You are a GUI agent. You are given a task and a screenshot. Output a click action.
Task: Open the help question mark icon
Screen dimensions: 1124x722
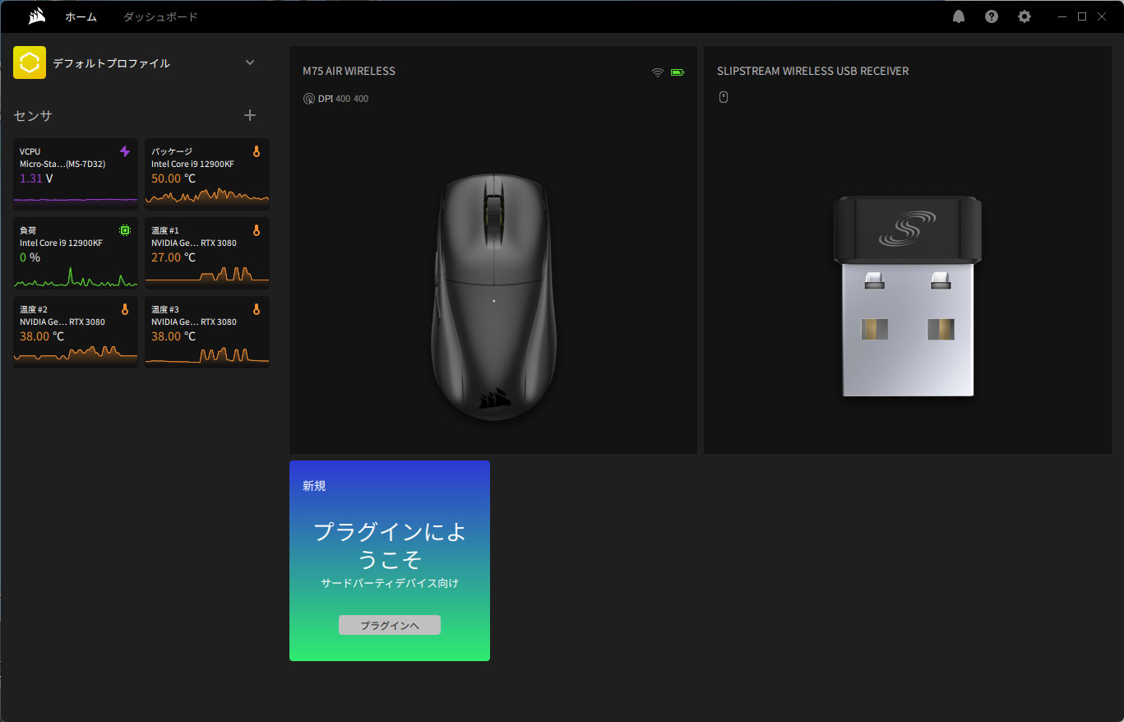pos(992,16)
